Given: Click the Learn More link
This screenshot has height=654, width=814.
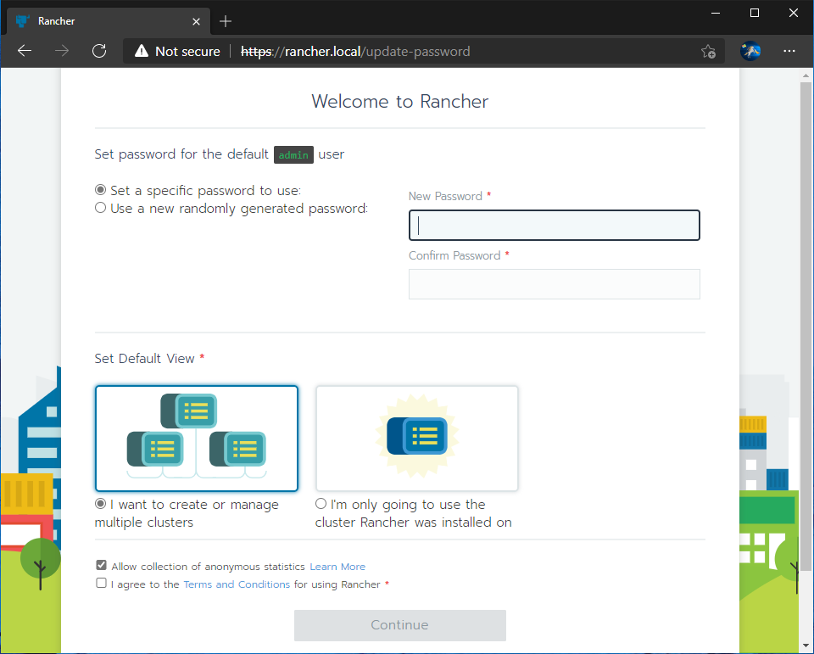Looking at the screenshot, I should click(337, 566).
